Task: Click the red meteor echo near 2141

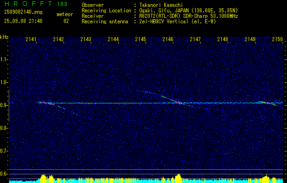Action: click(46, 103)
